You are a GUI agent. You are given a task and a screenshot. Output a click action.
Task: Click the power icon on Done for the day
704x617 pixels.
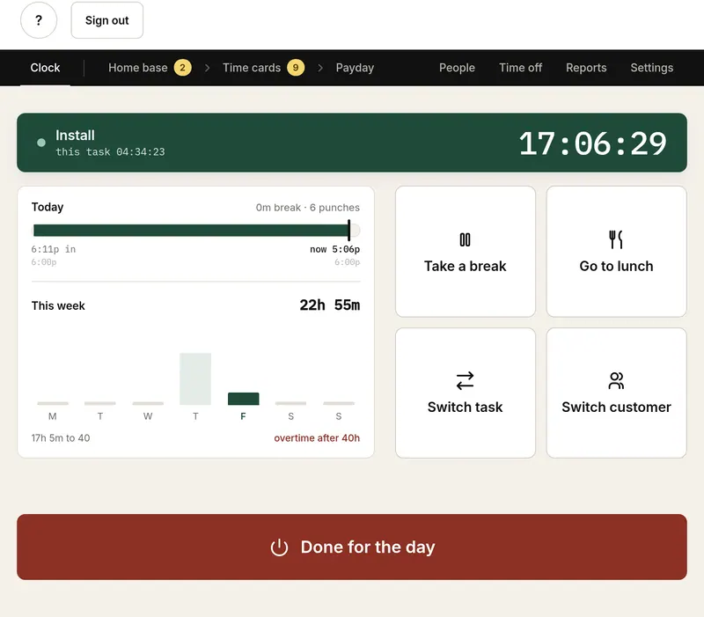click(x=279, y=547)
